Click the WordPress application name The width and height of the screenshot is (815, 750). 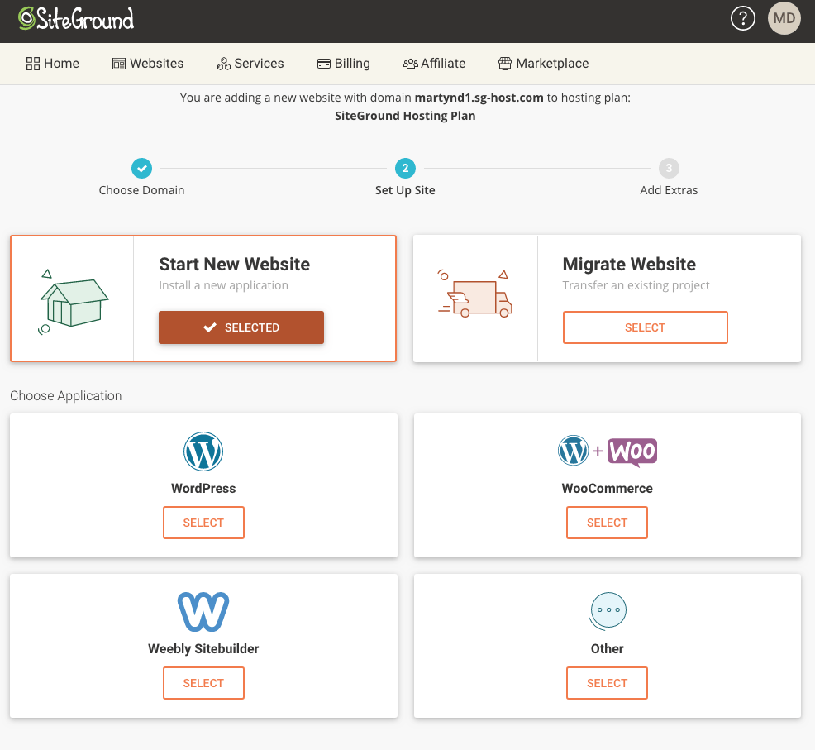pyautogui.click(x=203, y=489)
